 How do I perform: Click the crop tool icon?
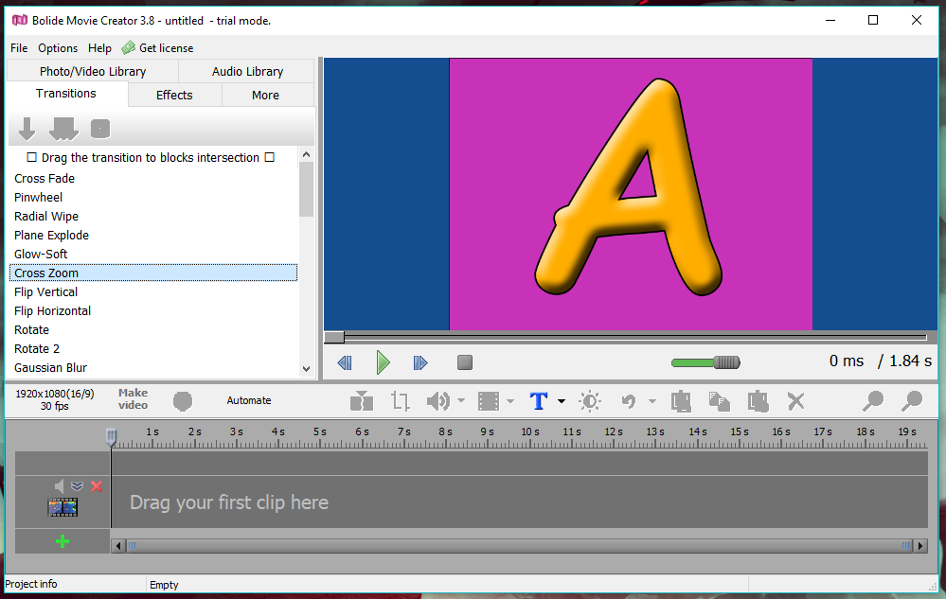pos(400,400)
